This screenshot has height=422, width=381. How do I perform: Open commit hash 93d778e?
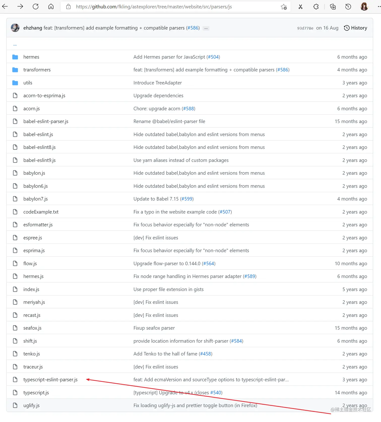click(x=305, y=28)
